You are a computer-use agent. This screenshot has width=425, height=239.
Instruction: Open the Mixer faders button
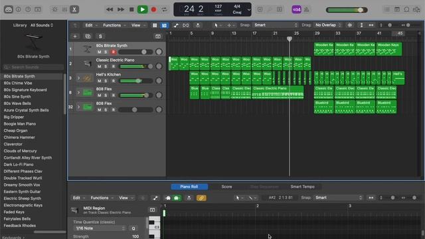[64, 9]
